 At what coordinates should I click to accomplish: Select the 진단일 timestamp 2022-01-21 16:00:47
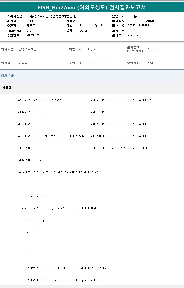click(122, 148)
